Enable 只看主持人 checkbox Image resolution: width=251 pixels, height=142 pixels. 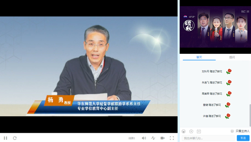[x=232, y=131]
